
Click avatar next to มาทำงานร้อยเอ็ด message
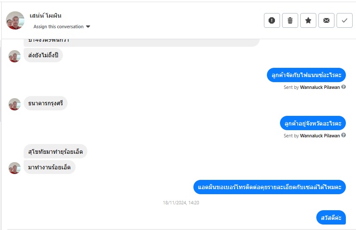14,168
